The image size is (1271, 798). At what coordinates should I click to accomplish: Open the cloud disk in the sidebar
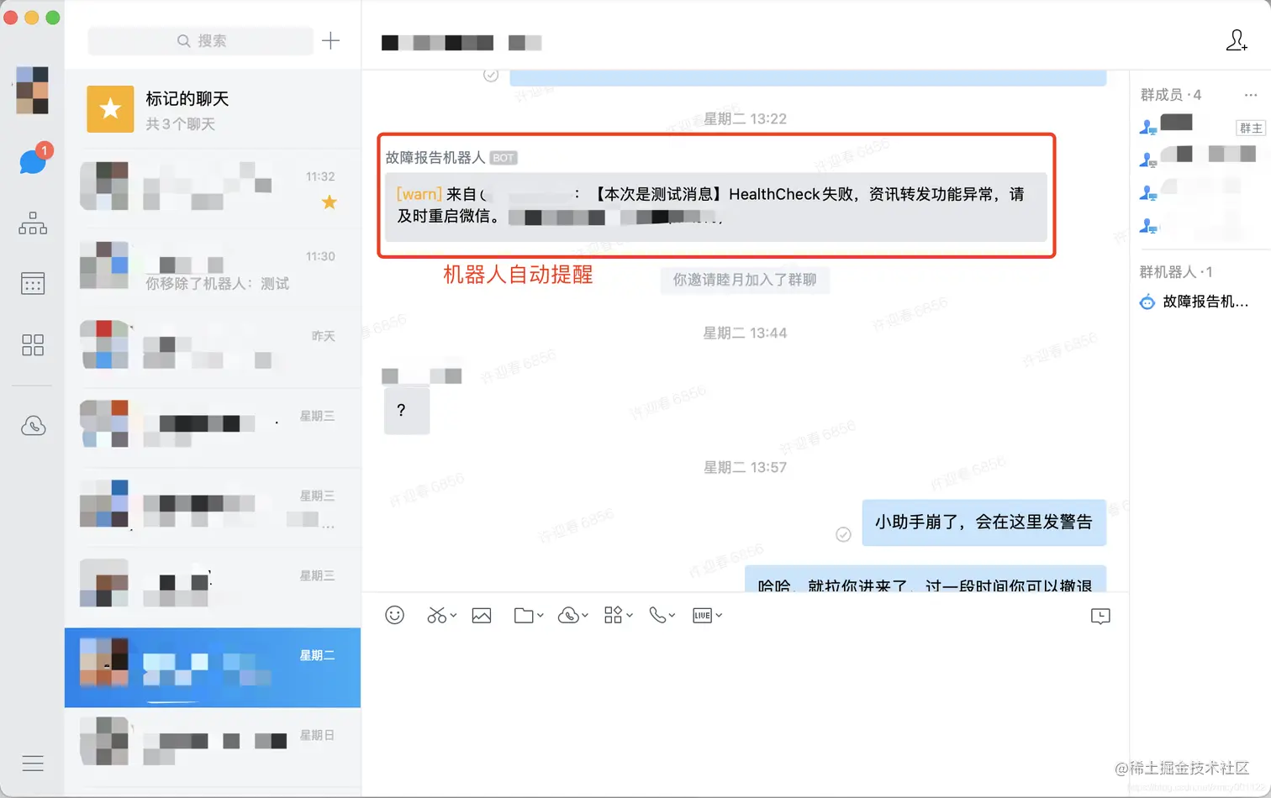tap(32, 425)
